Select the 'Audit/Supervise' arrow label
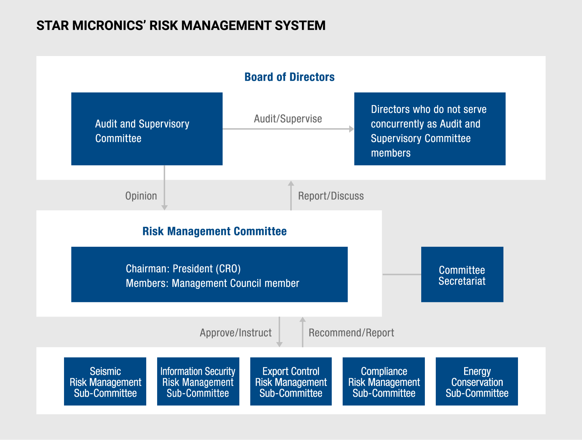The width and height of the screenshot is (582, 440). click(x=288, y=119)
